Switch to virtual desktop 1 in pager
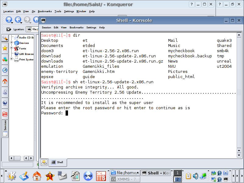244x183 pixels. [177, 173]
